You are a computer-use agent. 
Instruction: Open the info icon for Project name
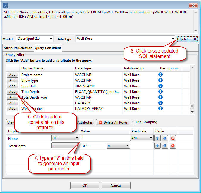[161, 75]
